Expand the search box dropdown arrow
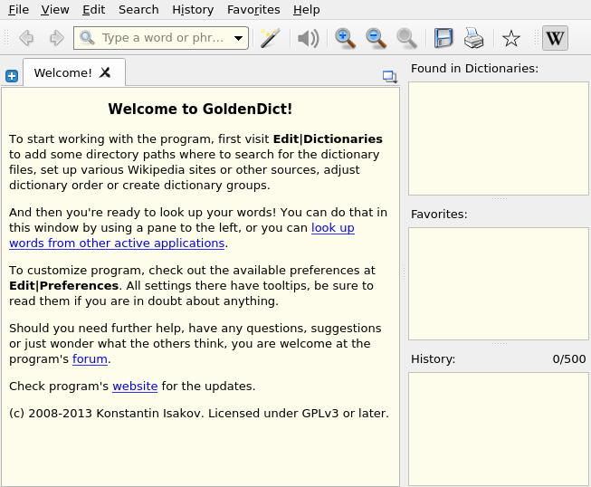This screenshot has width=591, height=487. 238,38
